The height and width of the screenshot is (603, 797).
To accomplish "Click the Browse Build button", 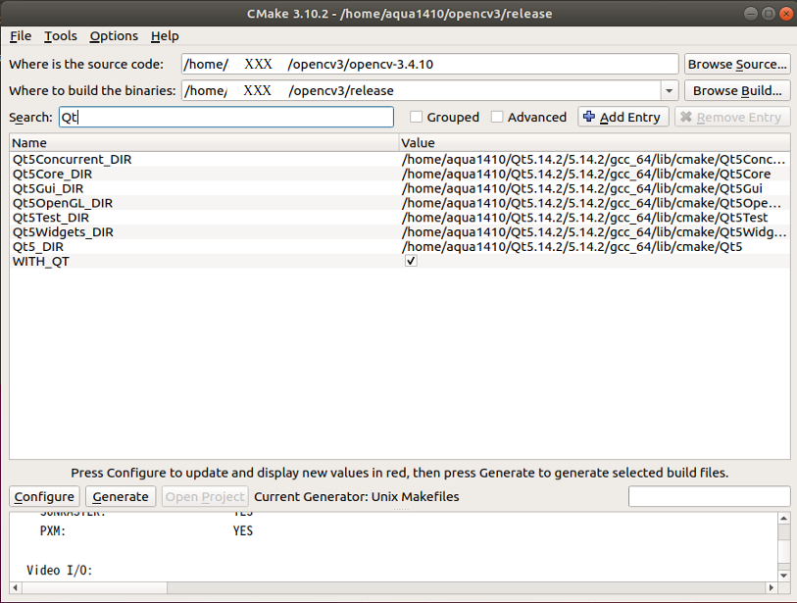I will pyautogui.click(x=737, y=90).
